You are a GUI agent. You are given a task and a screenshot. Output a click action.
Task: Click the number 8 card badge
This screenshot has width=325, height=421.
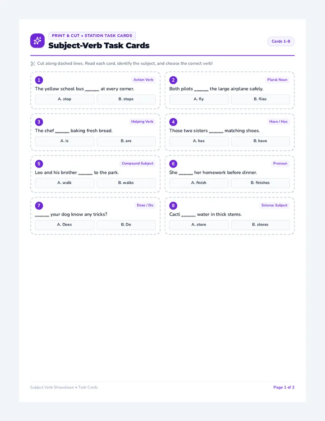(x=173, y=206)
